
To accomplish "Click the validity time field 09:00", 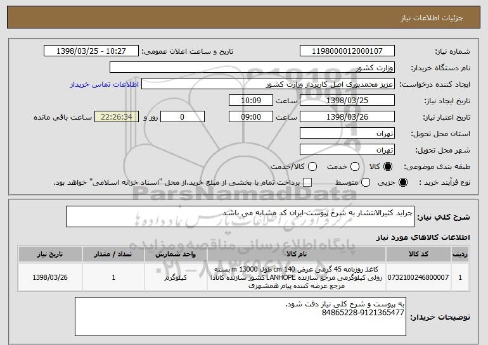I will [x=251, y=117].
